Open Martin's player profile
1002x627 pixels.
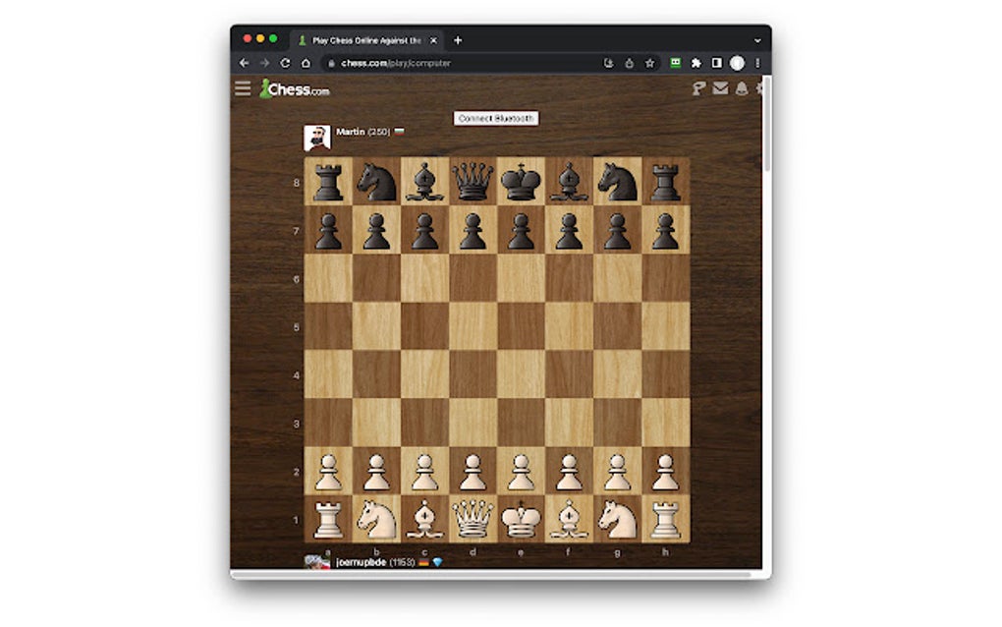351,131
